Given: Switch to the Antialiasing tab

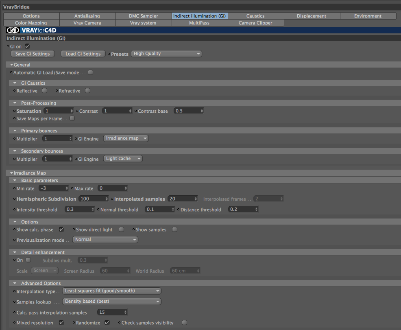Looking at the screenshot, I should coord(87,16).
